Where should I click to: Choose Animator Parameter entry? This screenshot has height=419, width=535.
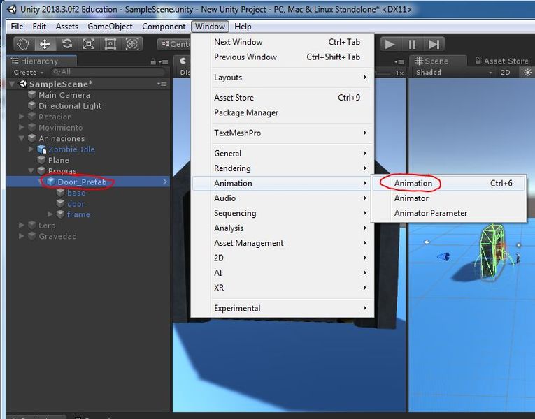[449, 213]
